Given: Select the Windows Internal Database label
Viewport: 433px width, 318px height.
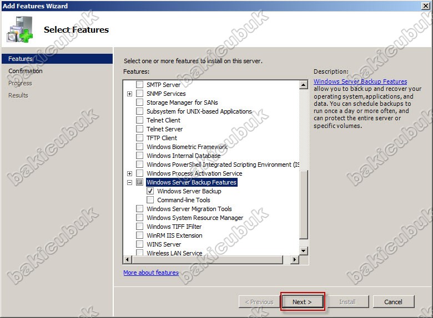Looking at the screenshot, I should [x=184, y=156].
